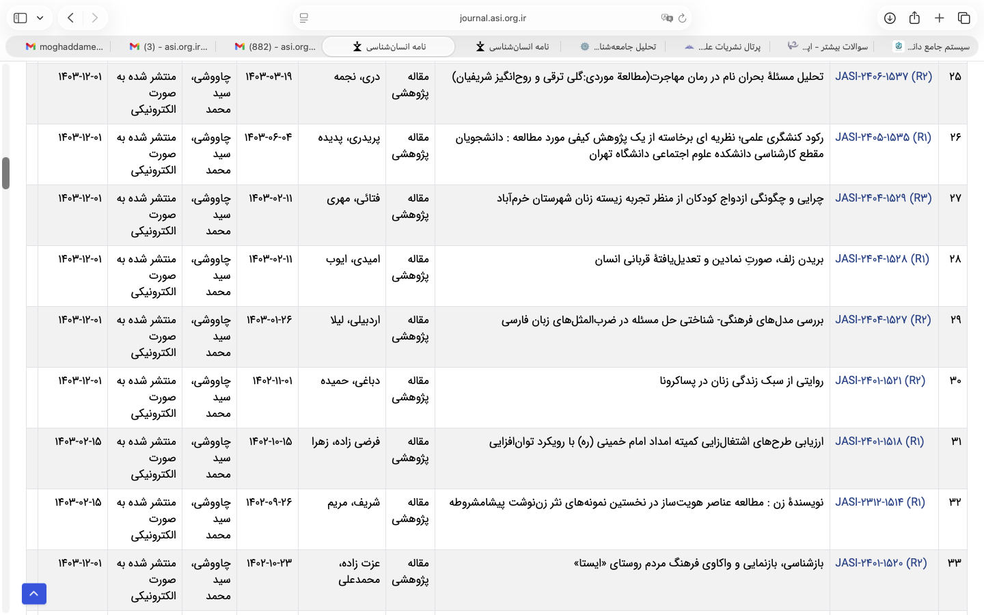Screen dimensions: 984x615
Task: Click the blue scroll-to-top arrow button
Action: [x=34, y=594]
